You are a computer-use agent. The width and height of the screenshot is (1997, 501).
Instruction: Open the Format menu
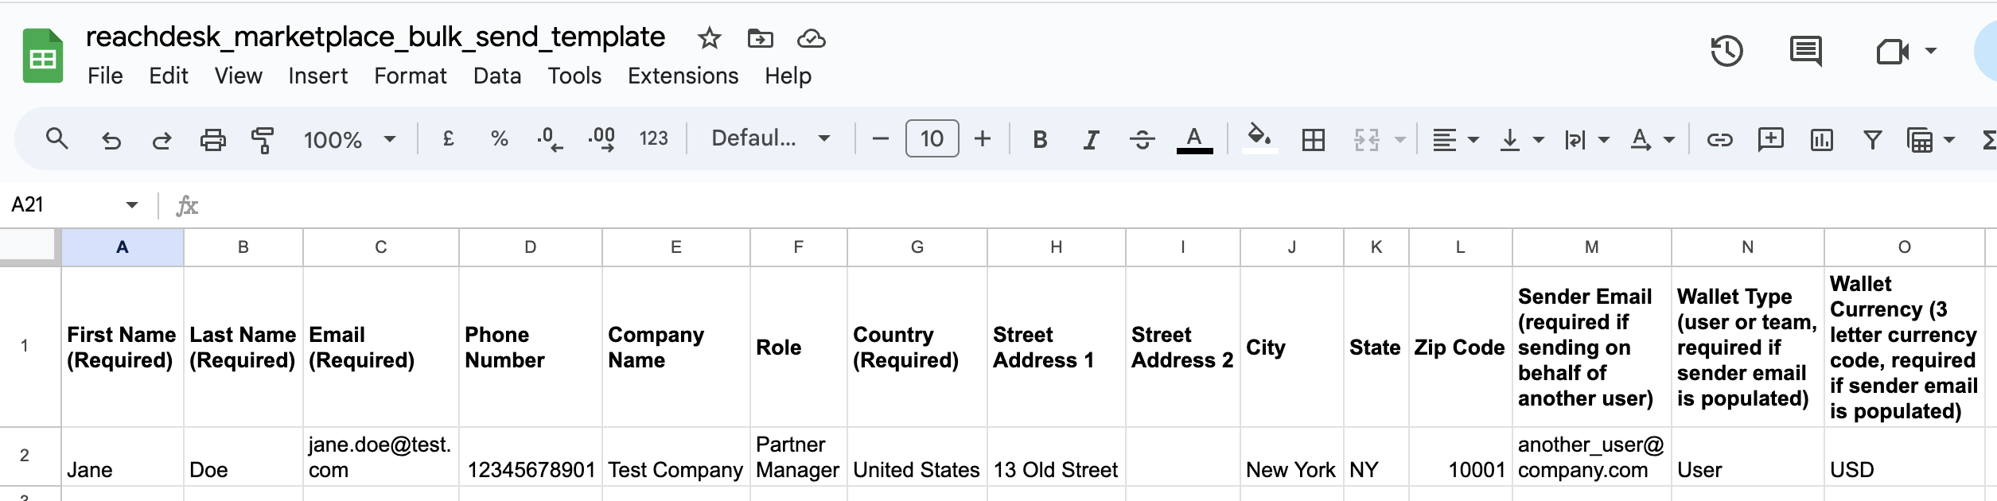[411, 76]
